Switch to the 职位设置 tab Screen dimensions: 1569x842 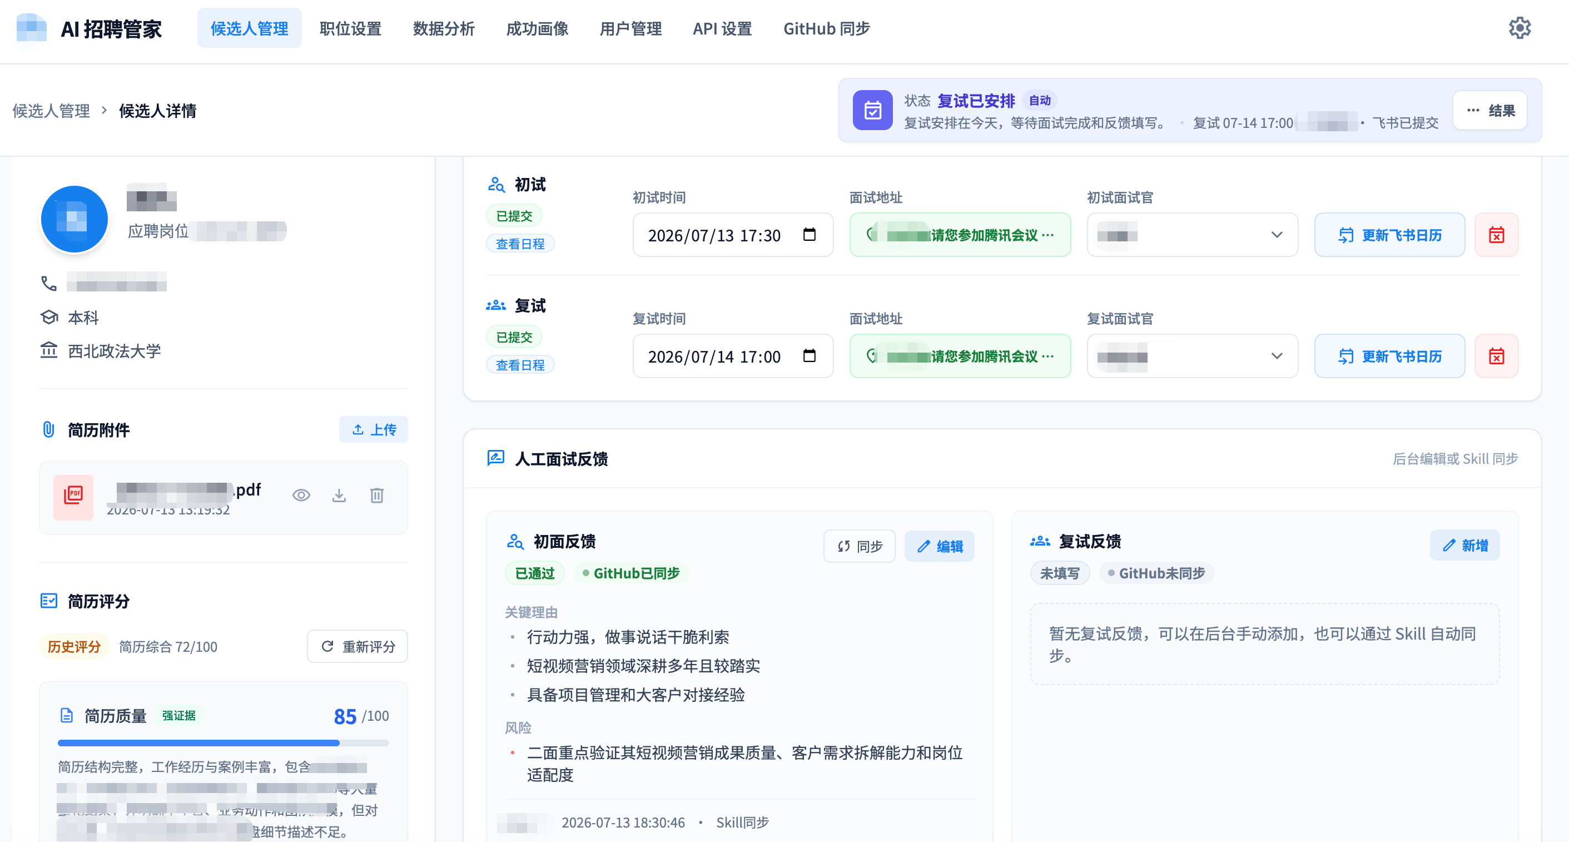pyautogui.click(x=350, y=28)
